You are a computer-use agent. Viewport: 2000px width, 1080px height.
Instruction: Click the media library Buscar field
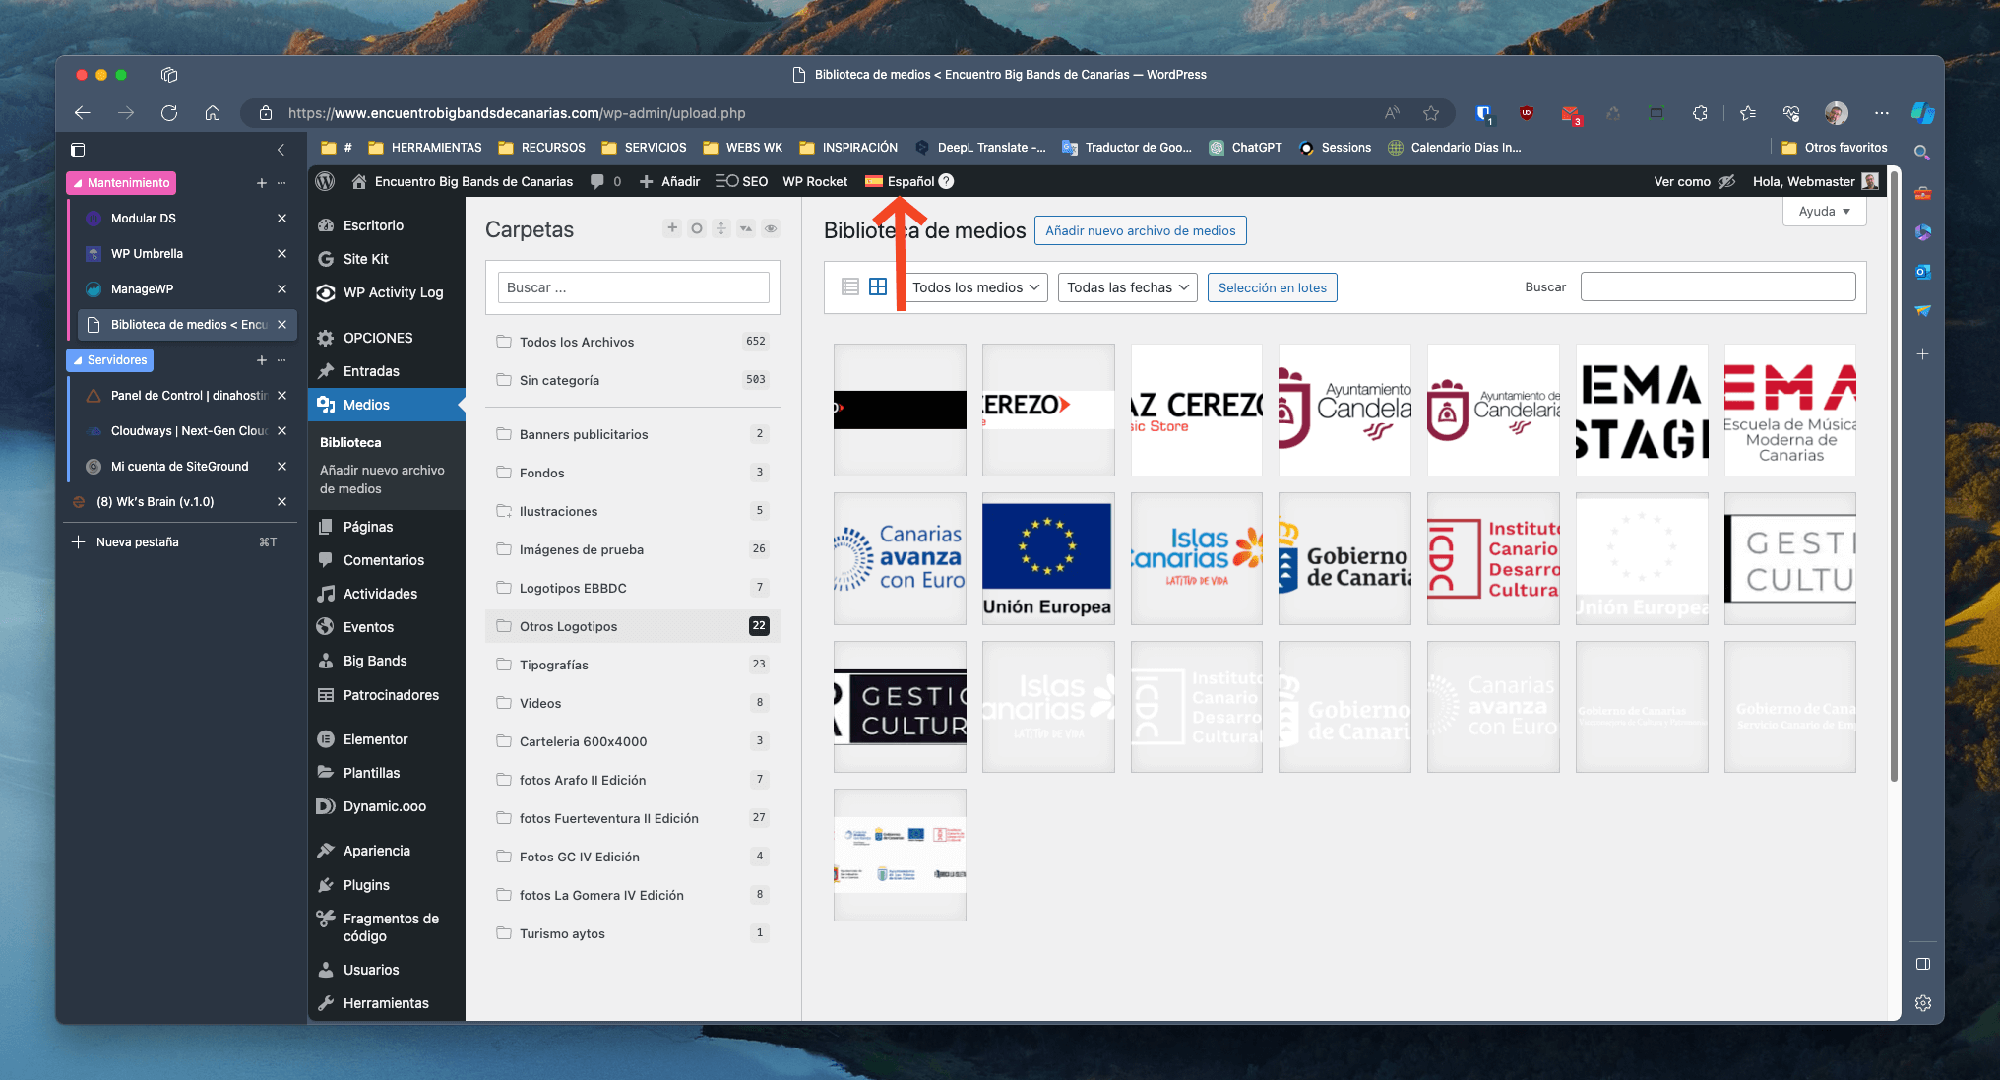[1718, 286]
